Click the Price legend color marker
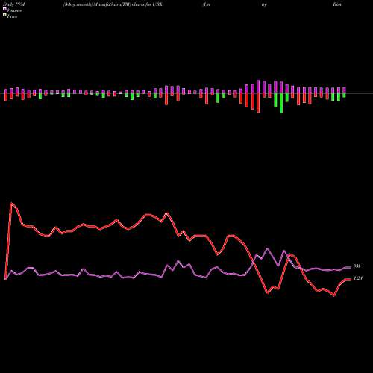This screenshot has height=373, width=373. point(4,15)
